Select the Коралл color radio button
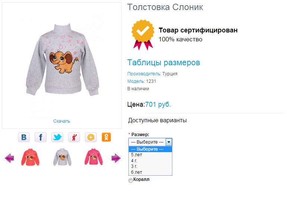This screenshot has width=287, height=204. [131, 181]
